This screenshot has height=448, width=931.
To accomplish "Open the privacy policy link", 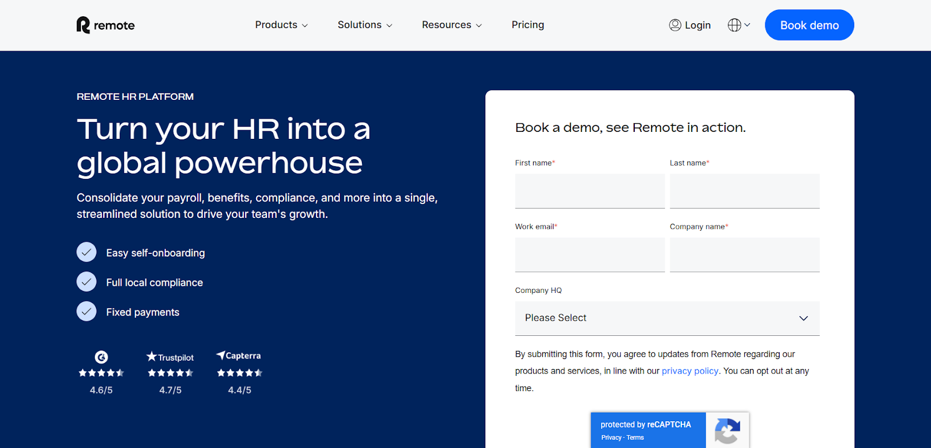I will [x=690, y=371].
